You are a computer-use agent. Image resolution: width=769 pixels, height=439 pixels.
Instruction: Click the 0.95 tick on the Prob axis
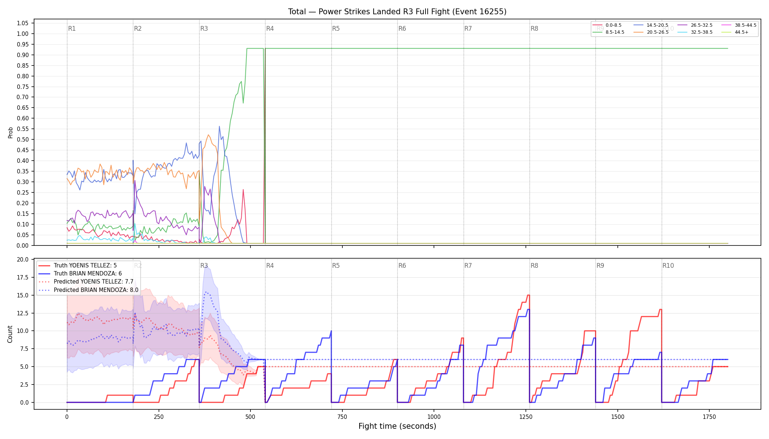[x=23, y=44]
